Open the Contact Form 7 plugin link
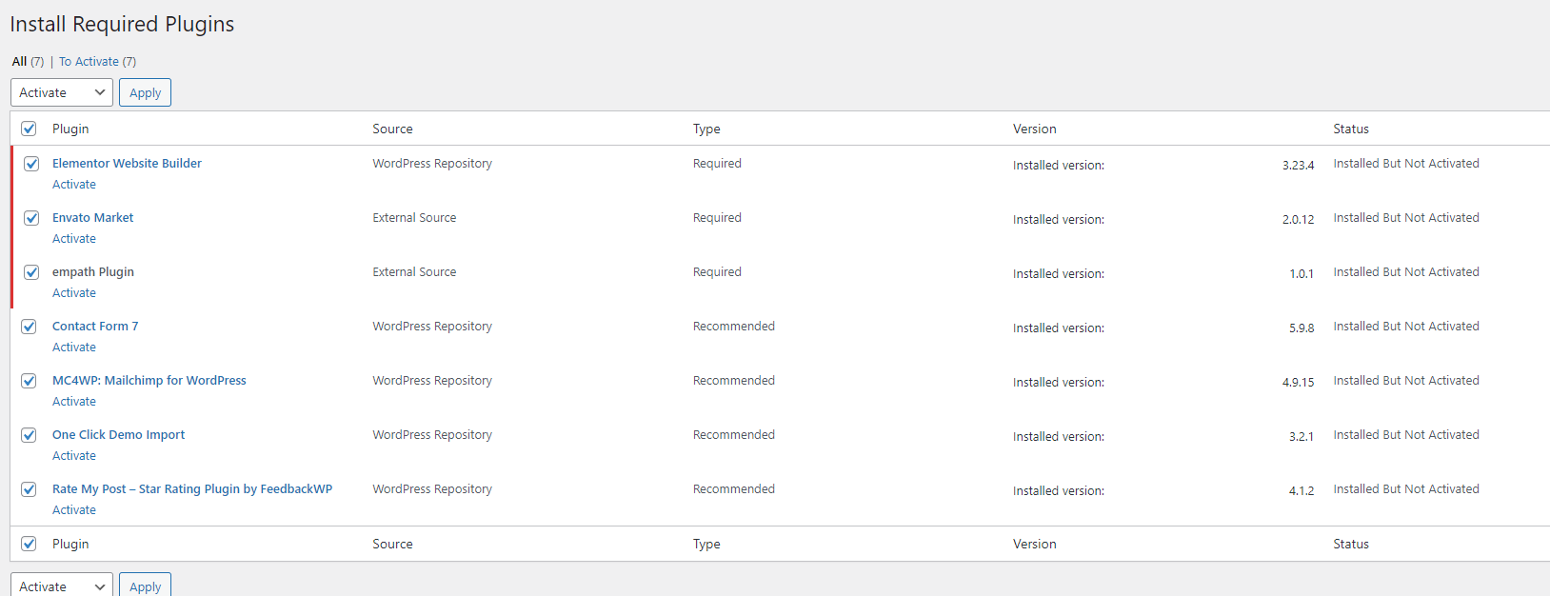1550x596 pixels. coord(95,327)
